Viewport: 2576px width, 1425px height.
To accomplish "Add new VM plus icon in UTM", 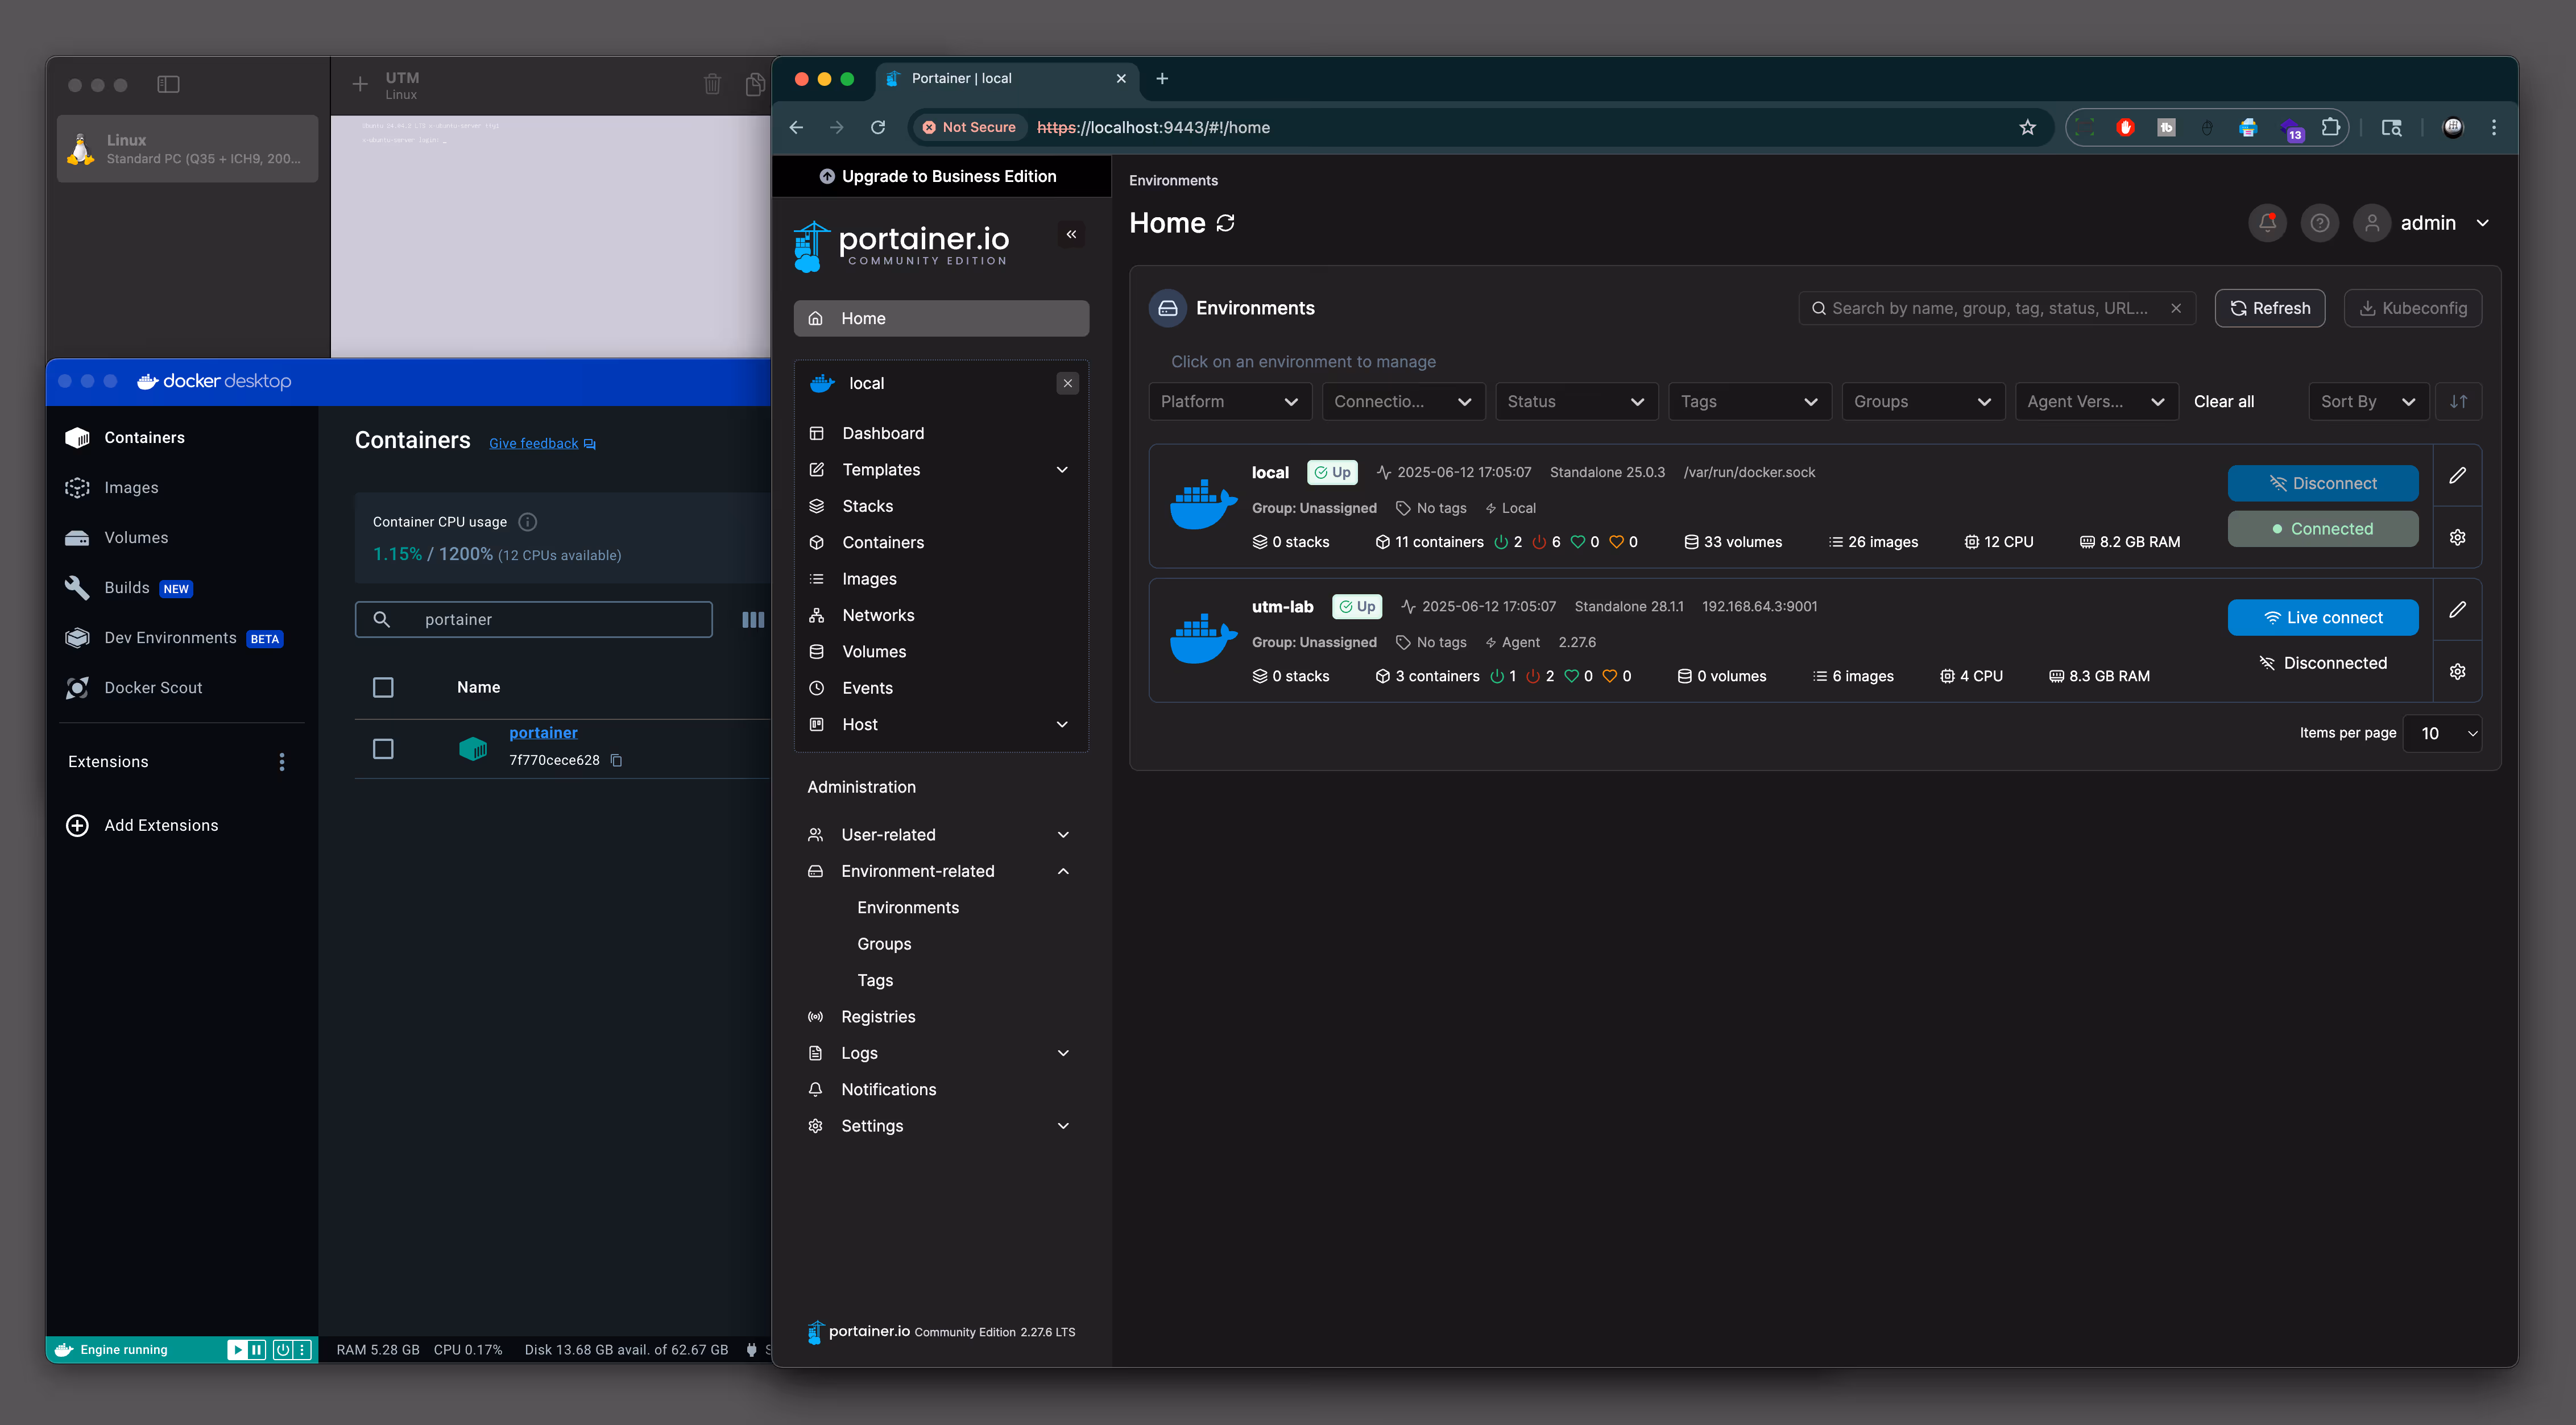I will click(x=360, y=85).
